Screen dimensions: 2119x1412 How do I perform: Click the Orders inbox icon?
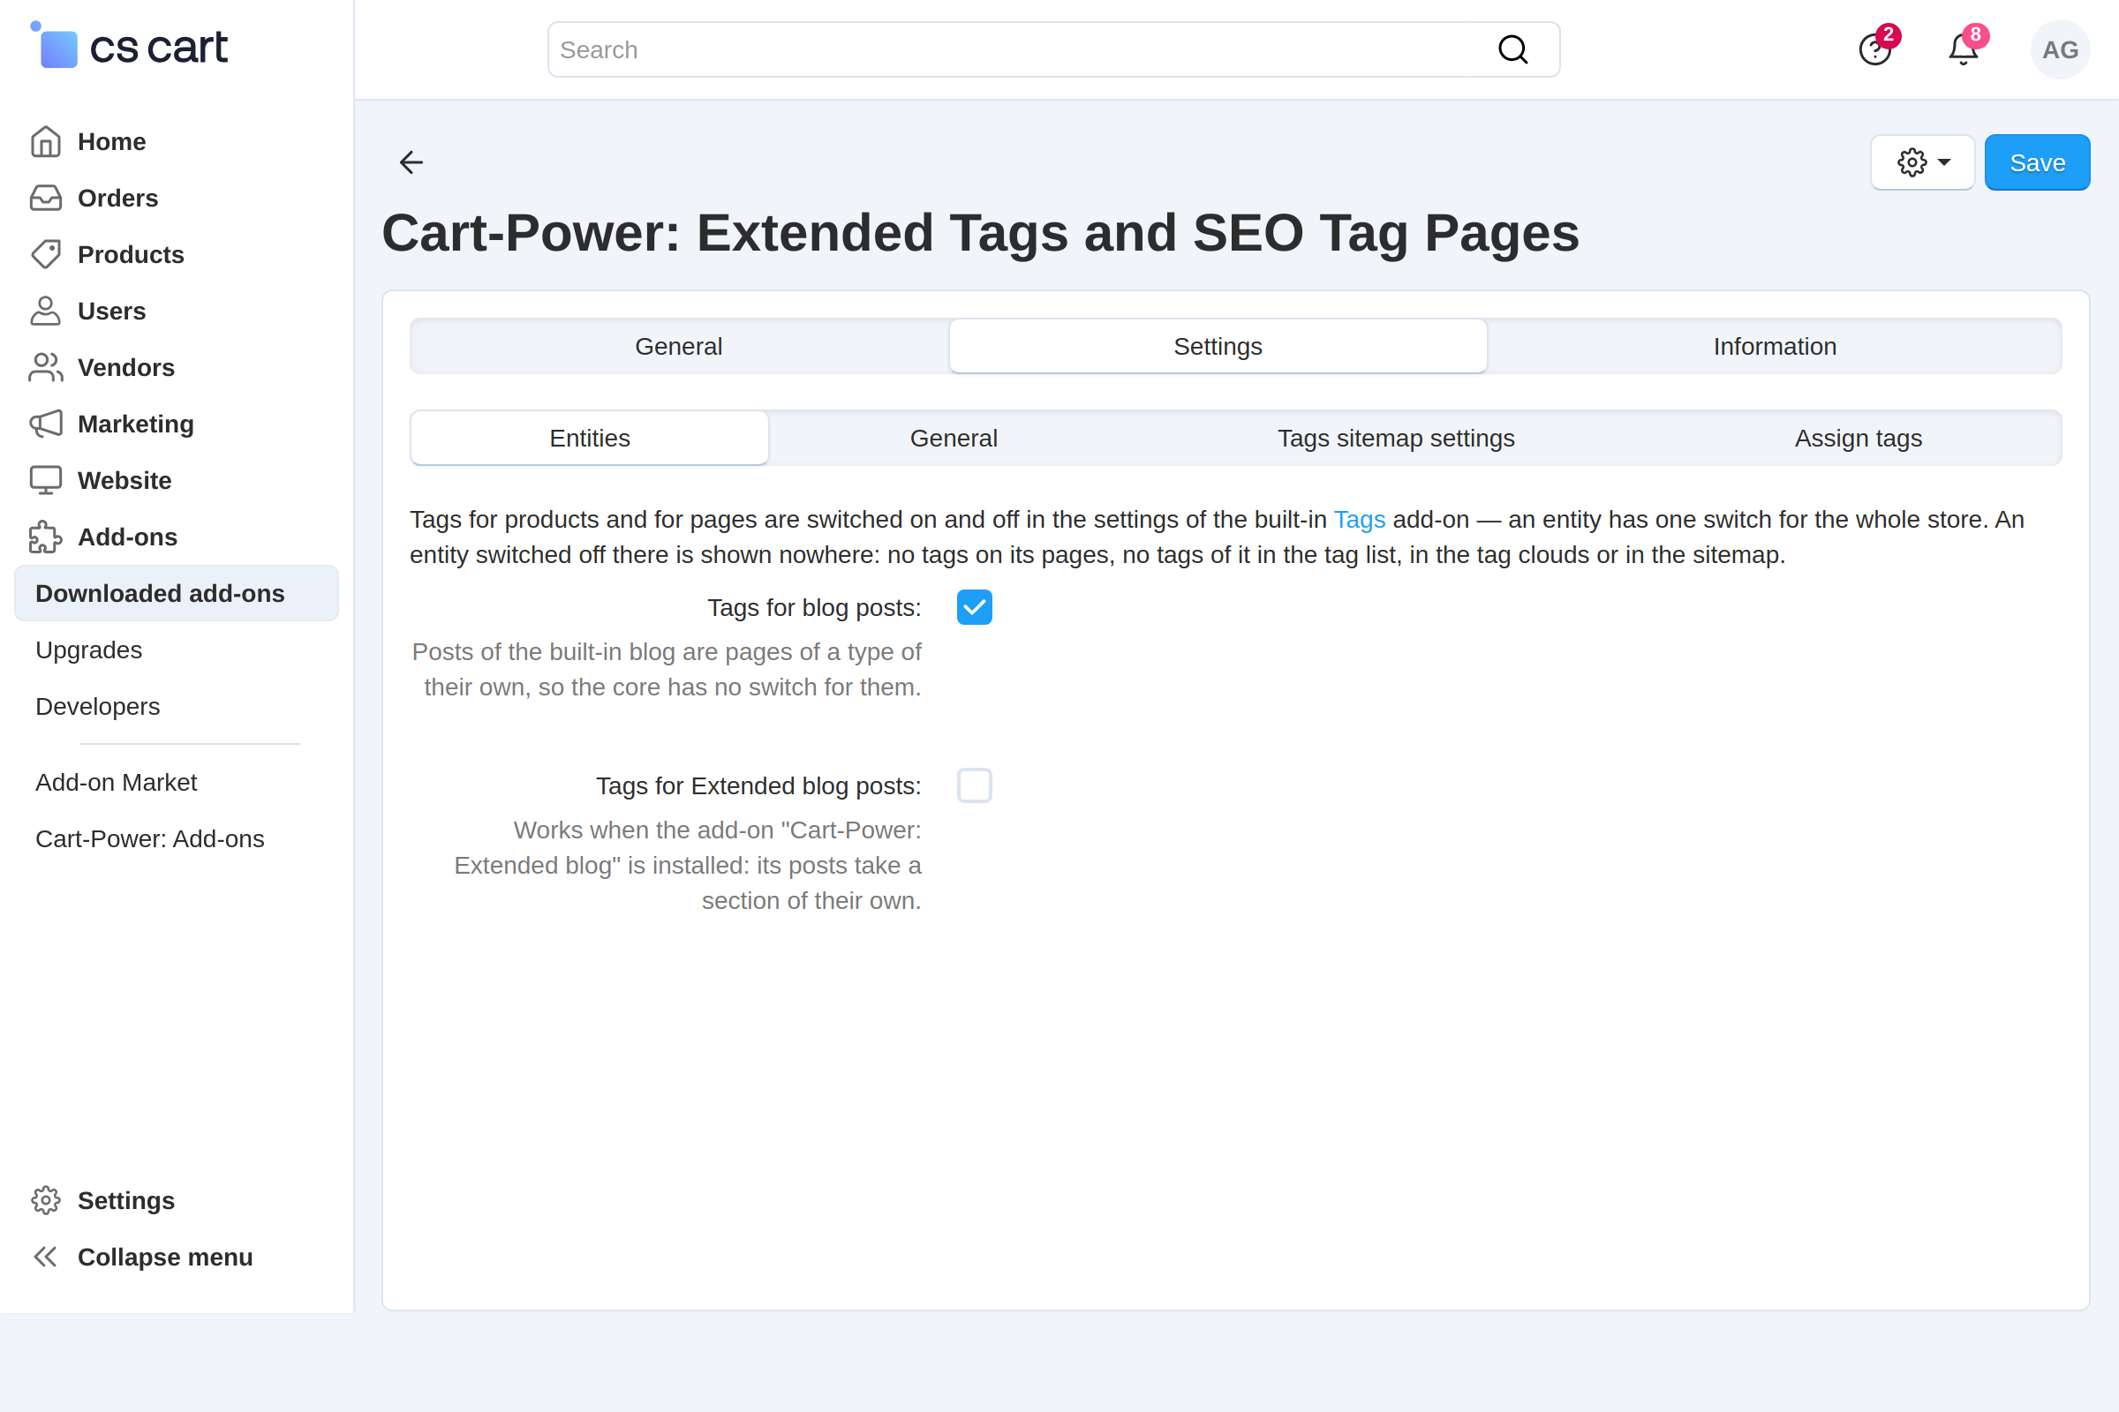46,198
